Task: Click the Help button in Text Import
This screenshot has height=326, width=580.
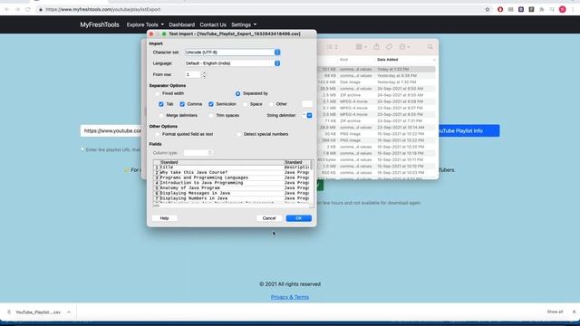Action: (164, 218)
